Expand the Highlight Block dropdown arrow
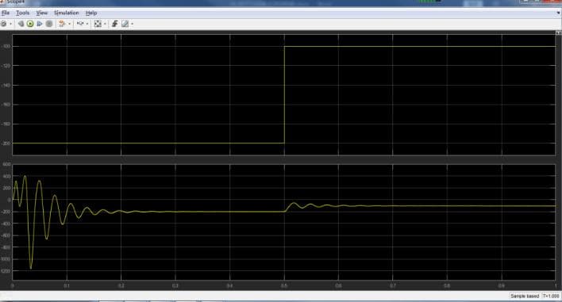Screen dimensions: 562x302 pyautogui.click(x=69, y=24)
